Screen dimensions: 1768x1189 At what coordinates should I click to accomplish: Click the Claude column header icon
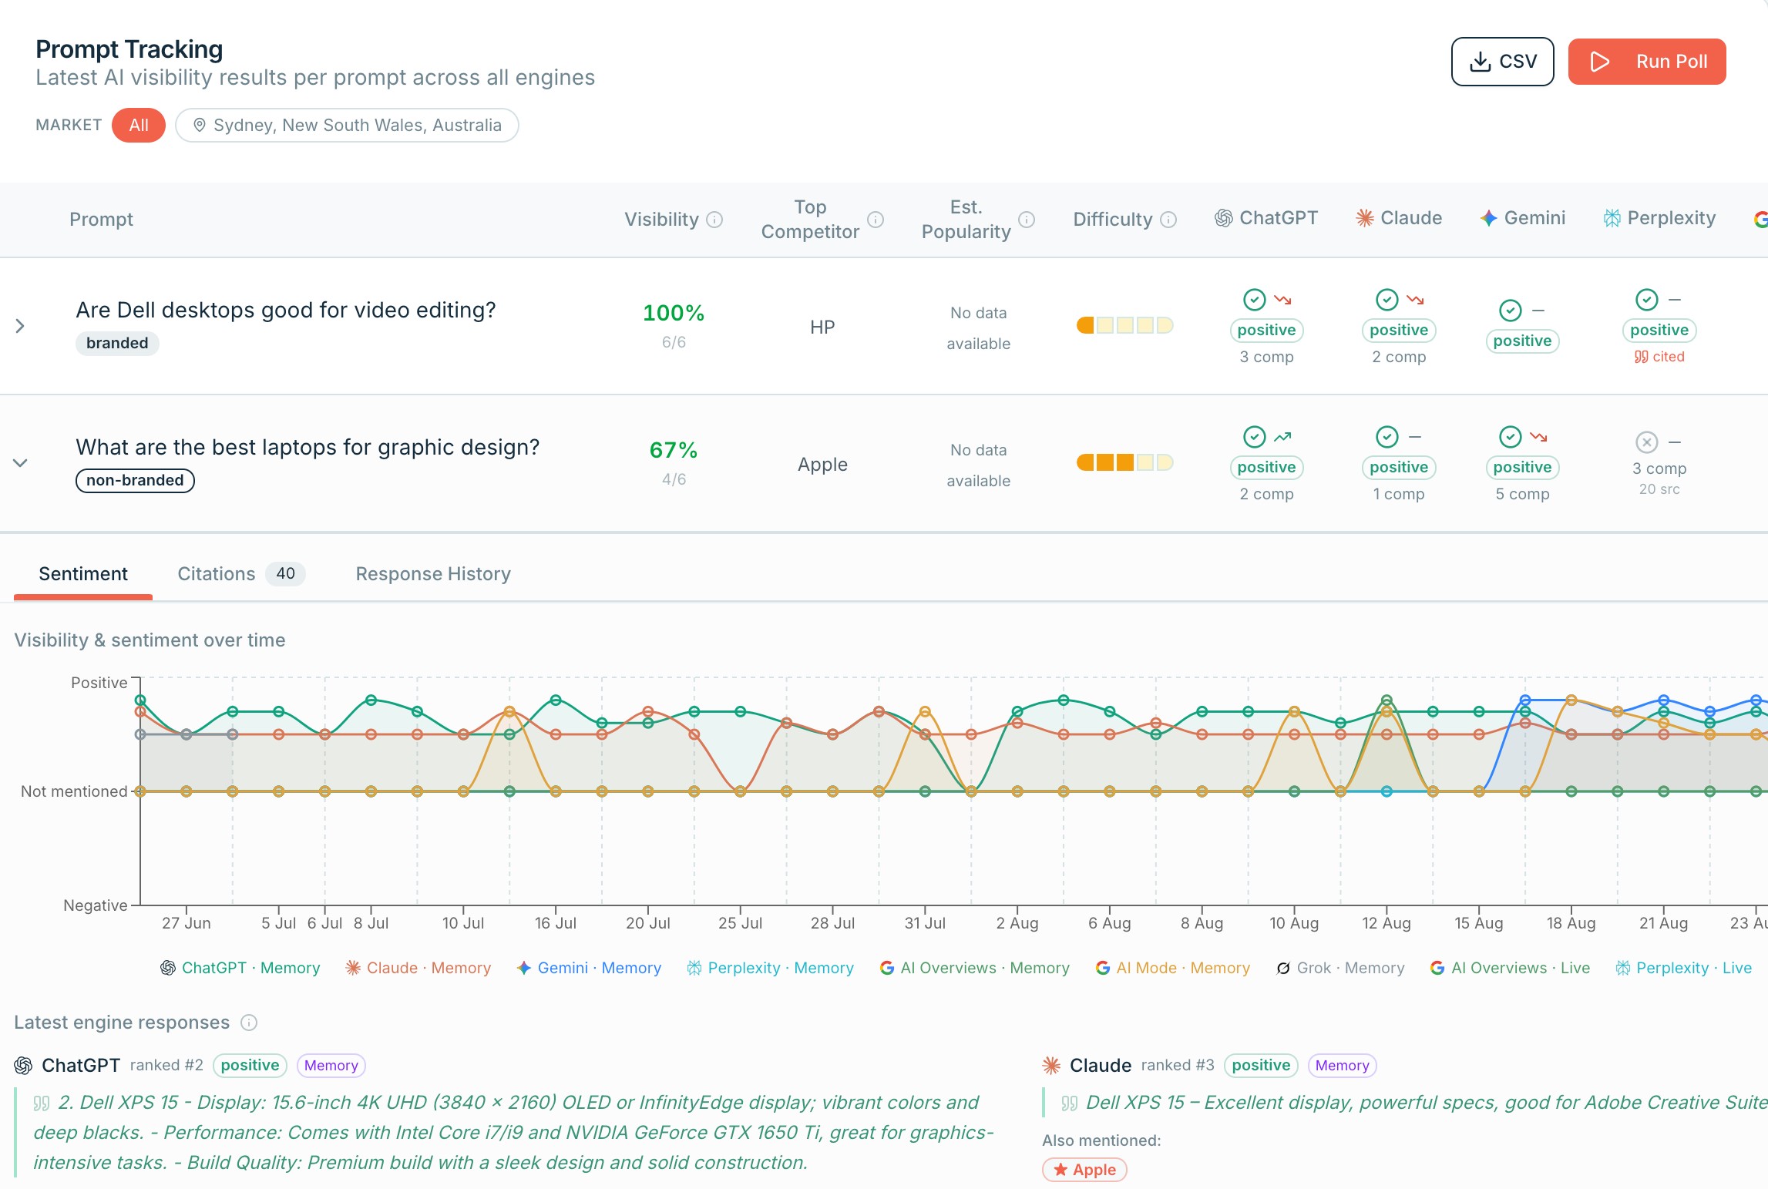(x=1365, y=219)
